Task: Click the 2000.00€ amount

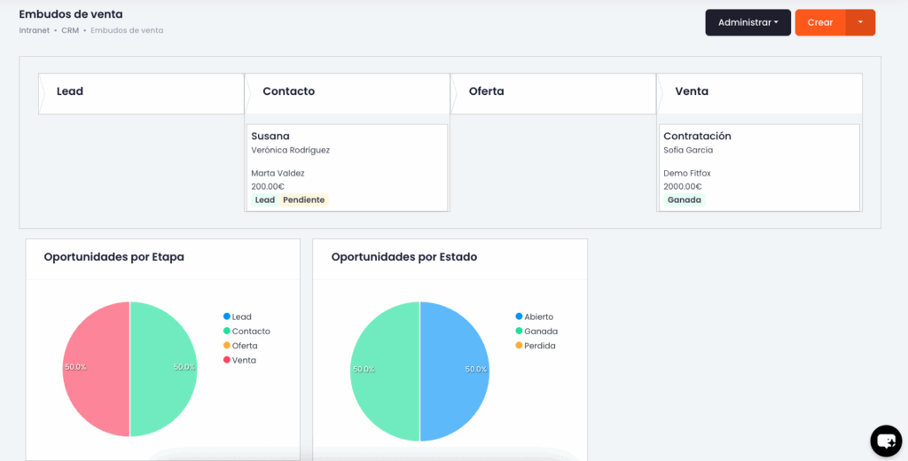Action: click(x=683, y=186)
